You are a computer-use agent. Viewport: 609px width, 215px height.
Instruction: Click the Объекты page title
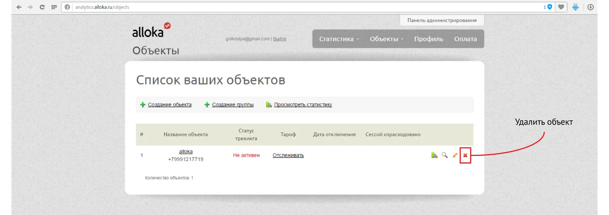pyautogui.click(x=156, y=51)
